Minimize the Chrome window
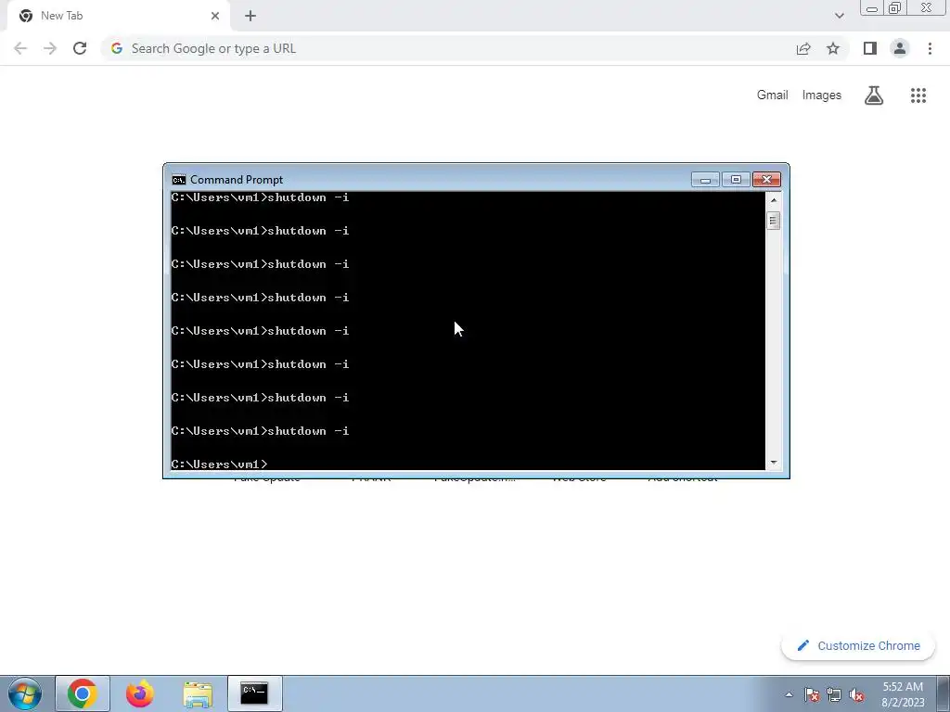950x712 pixels. click(872, 8)
